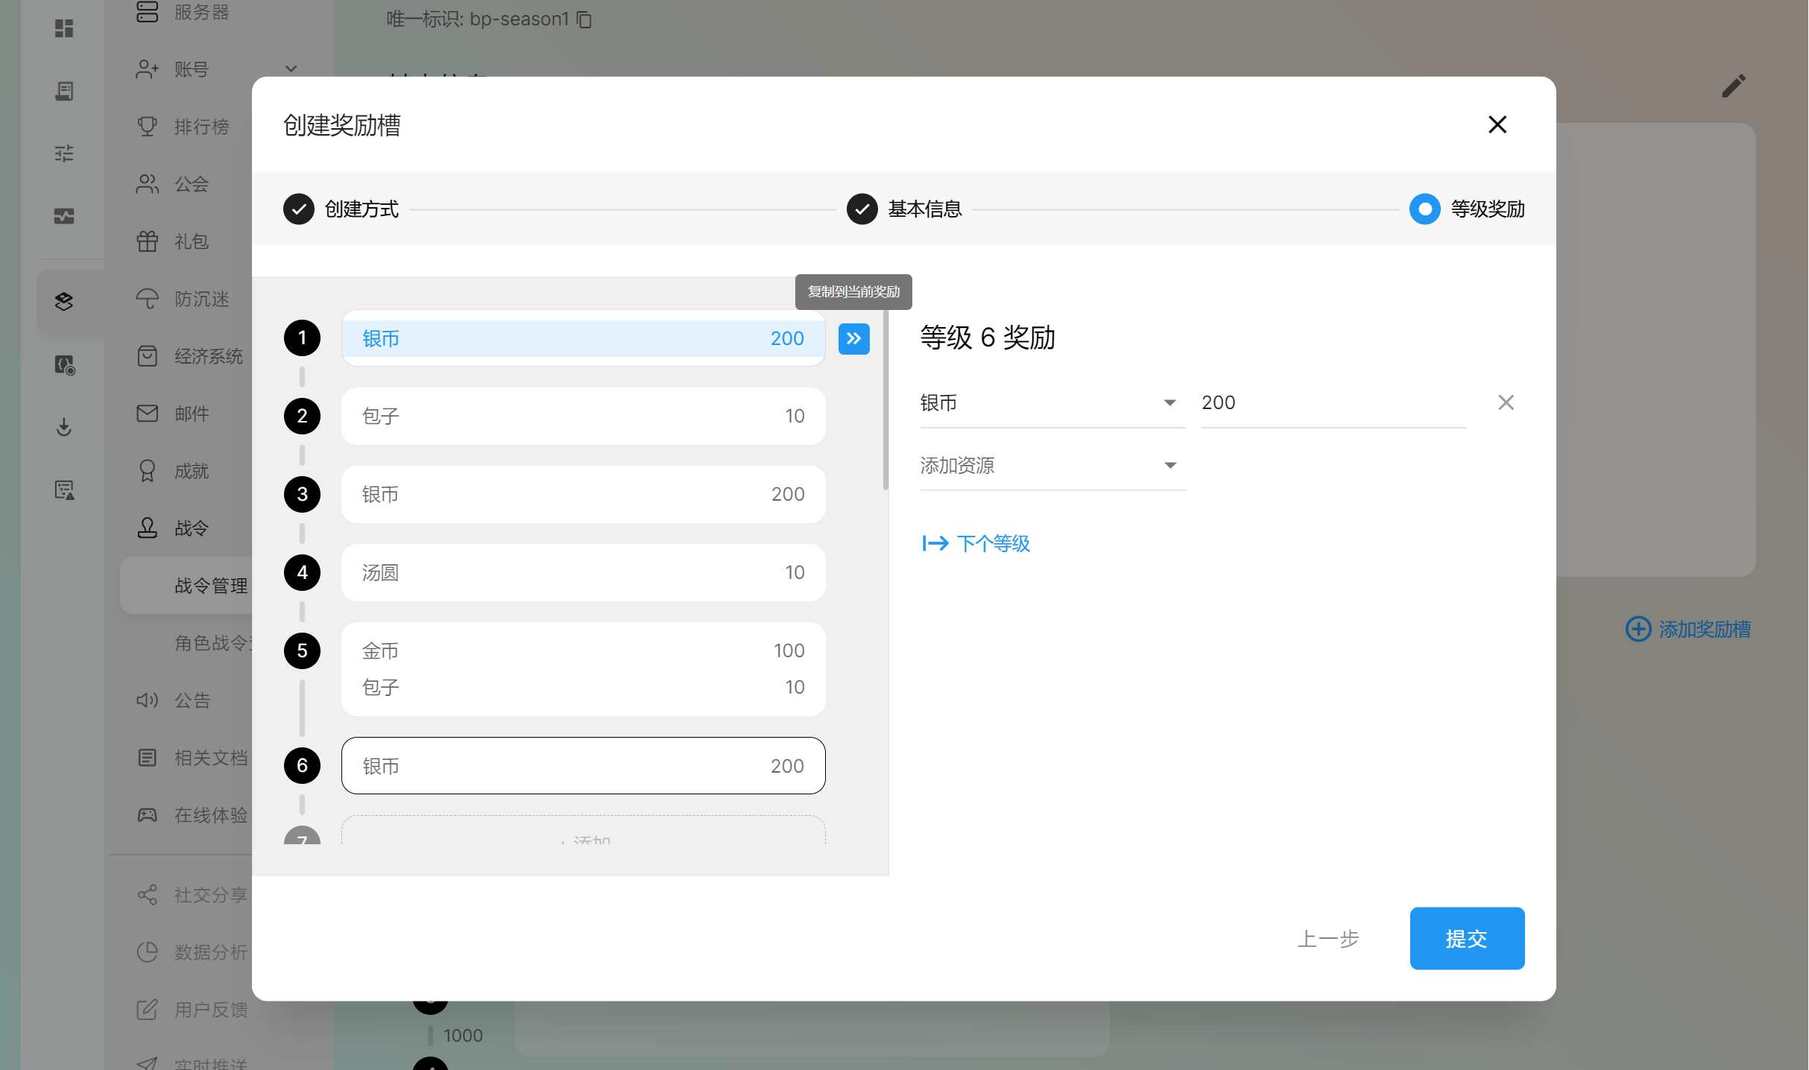Open 排行榜 in the sidebar menu
1809x1070 pixels.
pyautogui.click(x=201, y=127)
